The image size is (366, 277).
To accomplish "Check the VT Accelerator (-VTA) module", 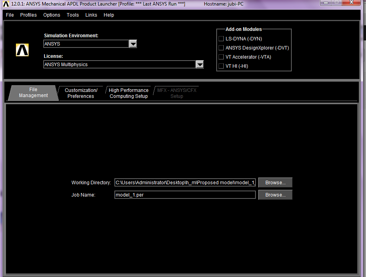I will tap(221, 57).
